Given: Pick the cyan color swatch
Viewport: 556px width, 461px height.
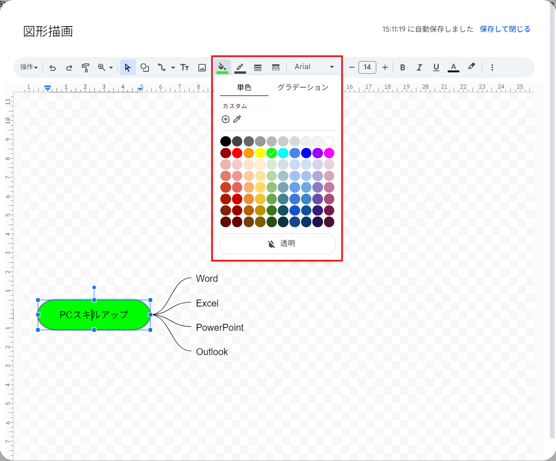Looking at the screenshot, I should coord(283,153).
